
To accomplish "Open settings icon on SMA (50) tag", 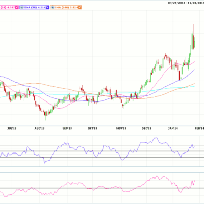I will 22,7.
